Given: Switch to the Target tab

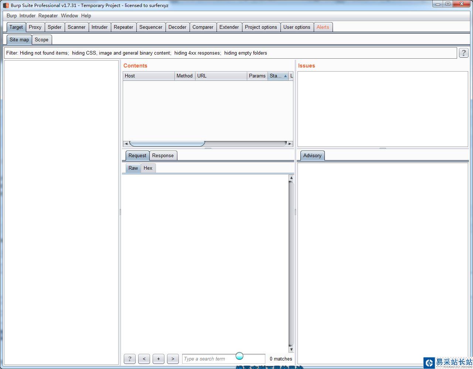Looking at the screenshot, I should [16, 27].
